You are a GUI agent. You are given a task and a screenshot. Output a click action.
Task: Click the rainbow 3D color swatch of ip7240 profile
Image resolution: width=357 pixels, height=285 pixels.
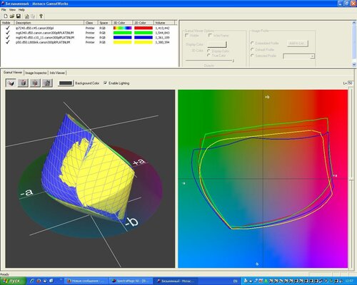click(122, 28)
